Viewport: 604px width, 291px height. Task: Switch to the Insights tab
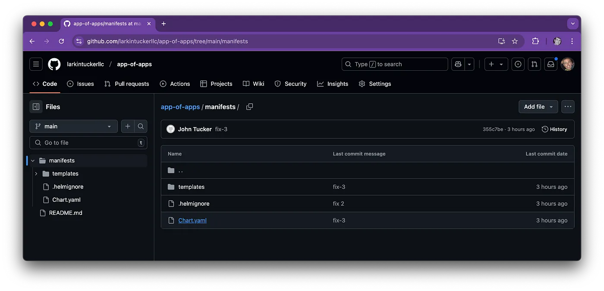[x=333, y=84]
